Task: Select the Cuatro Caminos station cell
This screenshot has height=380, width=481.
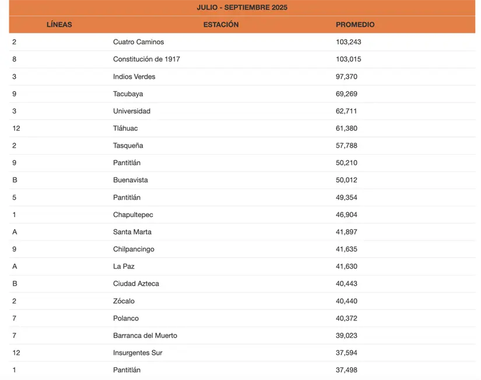Action: click(x=138, y=42)
